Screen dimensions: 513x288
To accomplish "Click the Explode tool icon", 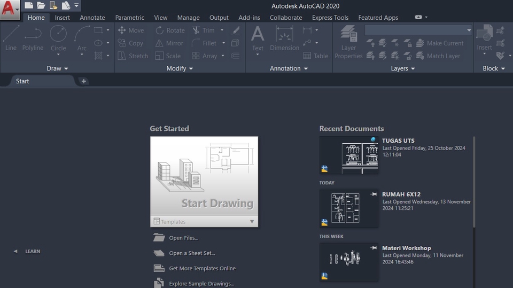I will (235, 43).
